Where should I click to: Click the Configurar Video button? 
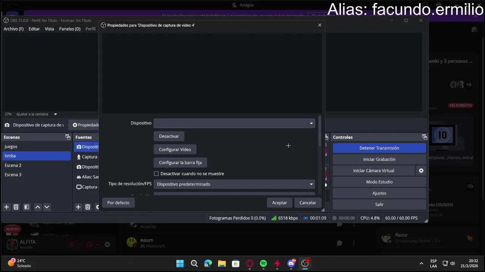coord(175,150)
